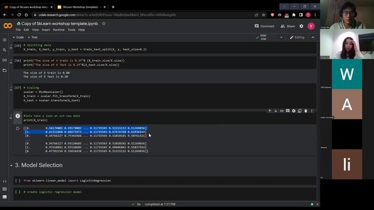Move cell up arrow in cell toolbar
Viewport: 374px width, 210px height.
pyautogui.click(x=270, y=111)
